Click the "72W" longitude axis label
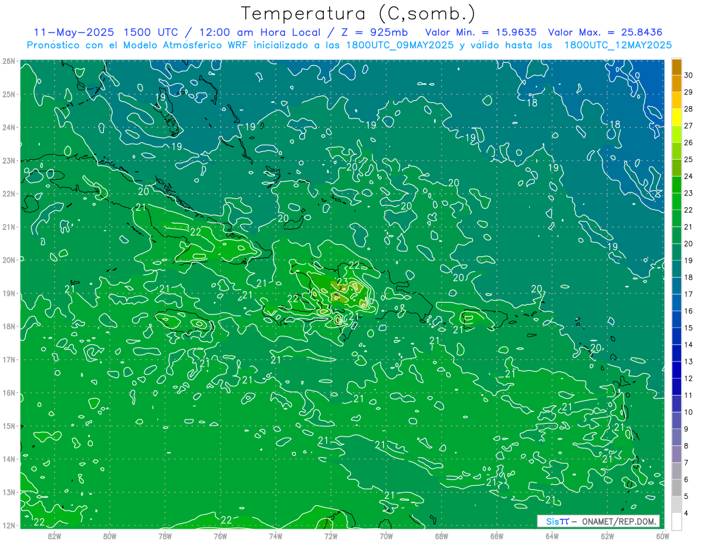The width and height of the screenshot is (704, 544). point(331,535)
